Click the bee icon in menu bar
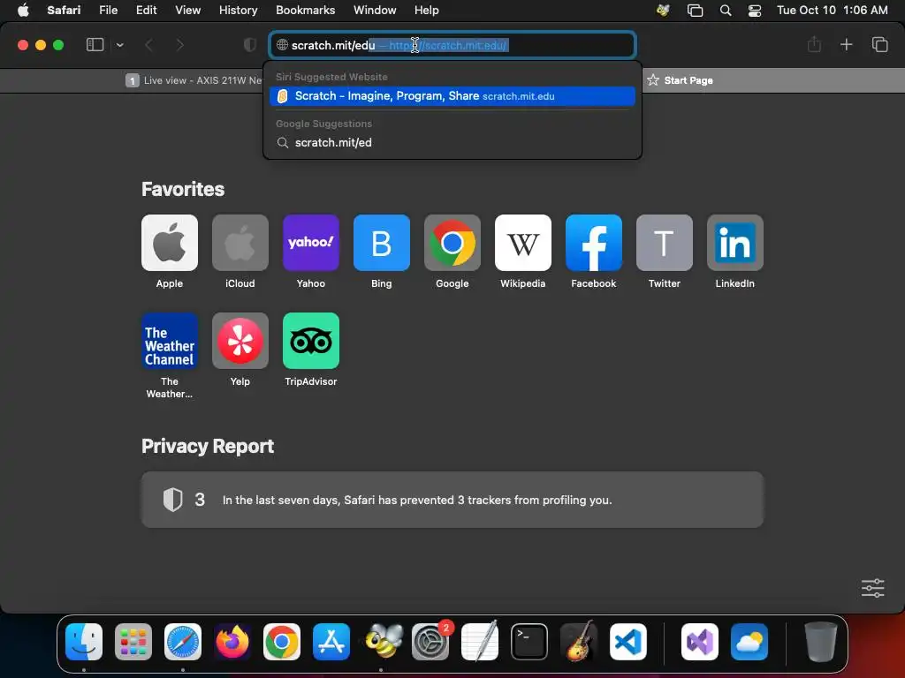This screenshot has height=678, width=905. pos(663,11)
